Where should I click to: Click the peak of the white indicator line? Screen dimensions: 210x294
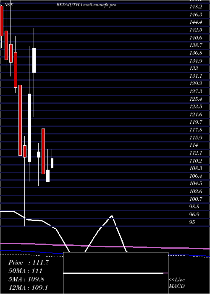click(x=112, y=216)
